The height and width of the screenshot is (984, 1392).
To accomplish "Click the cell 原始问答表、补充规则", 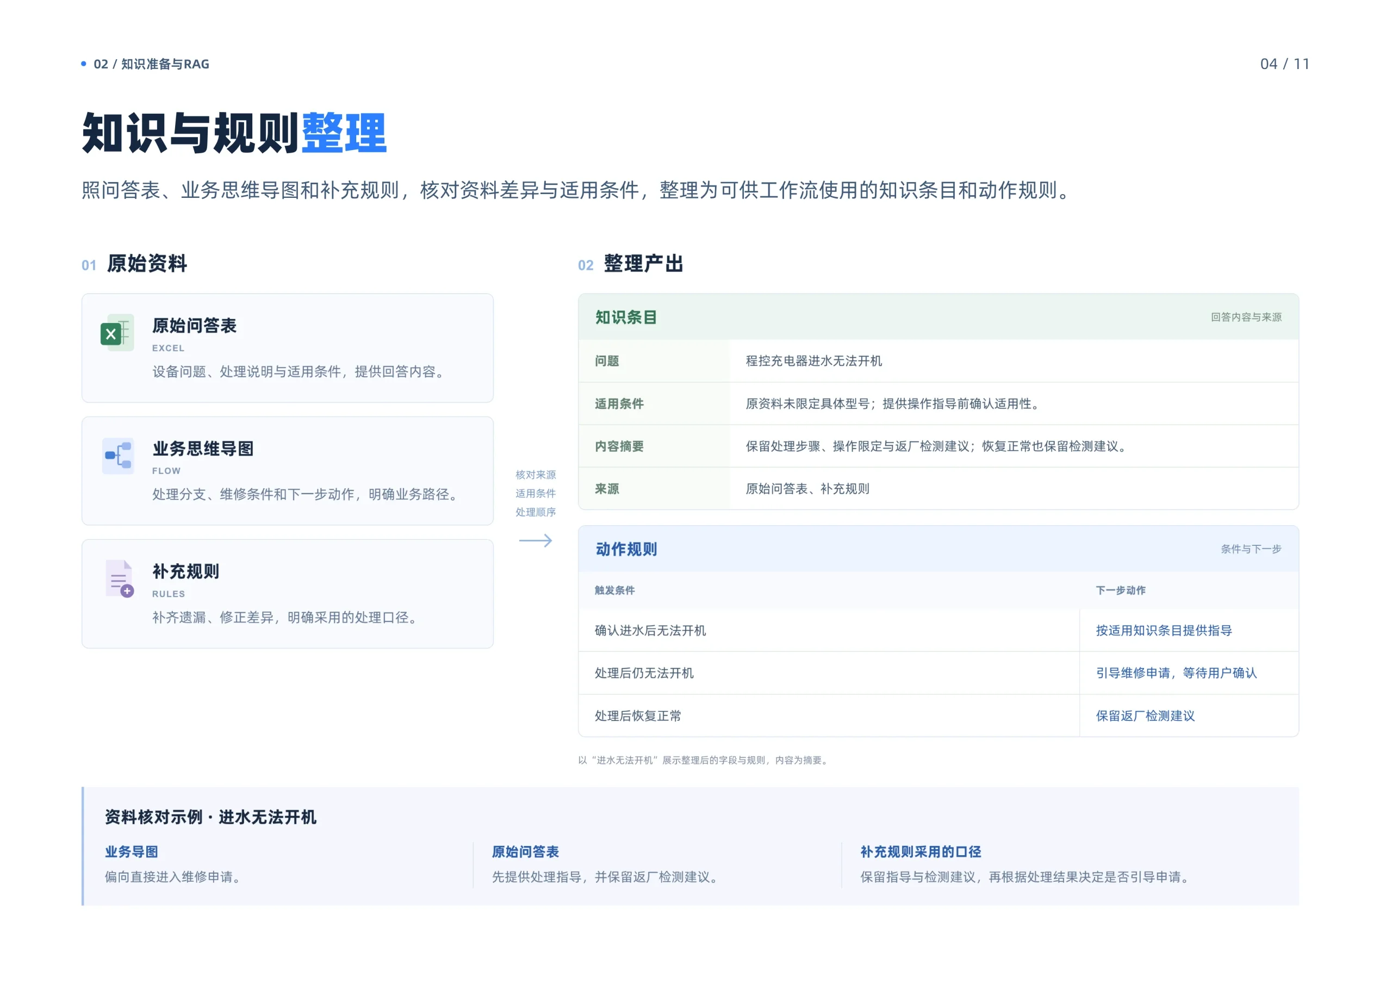I will 807,489.
